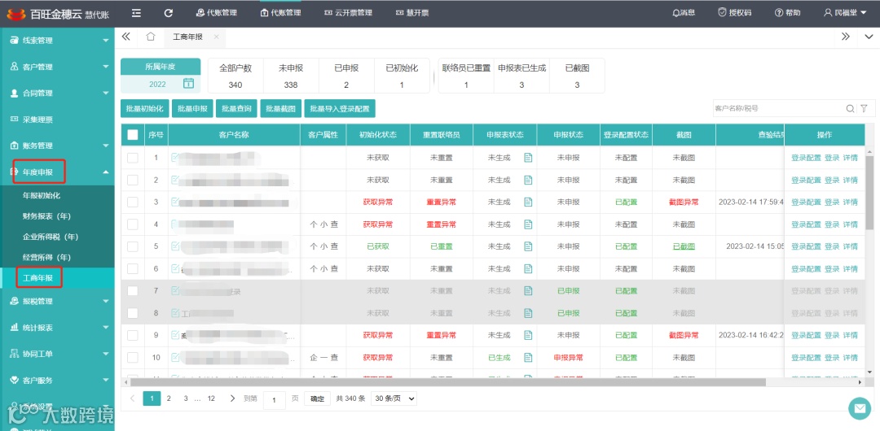The width and height of the screenshot is (880, 431).
Task: Click 批量查询 button
Action: click(236, 109)
